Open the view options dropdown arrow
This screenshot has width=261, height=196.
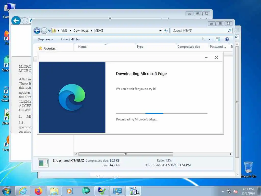pos(210,39)
